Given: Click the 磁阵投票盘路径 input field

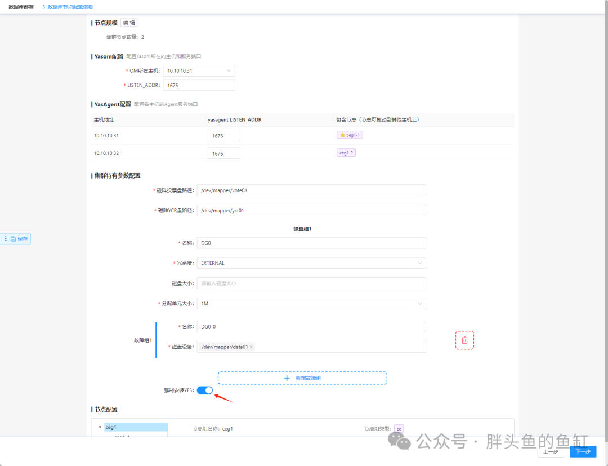Looking at the screenshot, I should coord(311,190).
